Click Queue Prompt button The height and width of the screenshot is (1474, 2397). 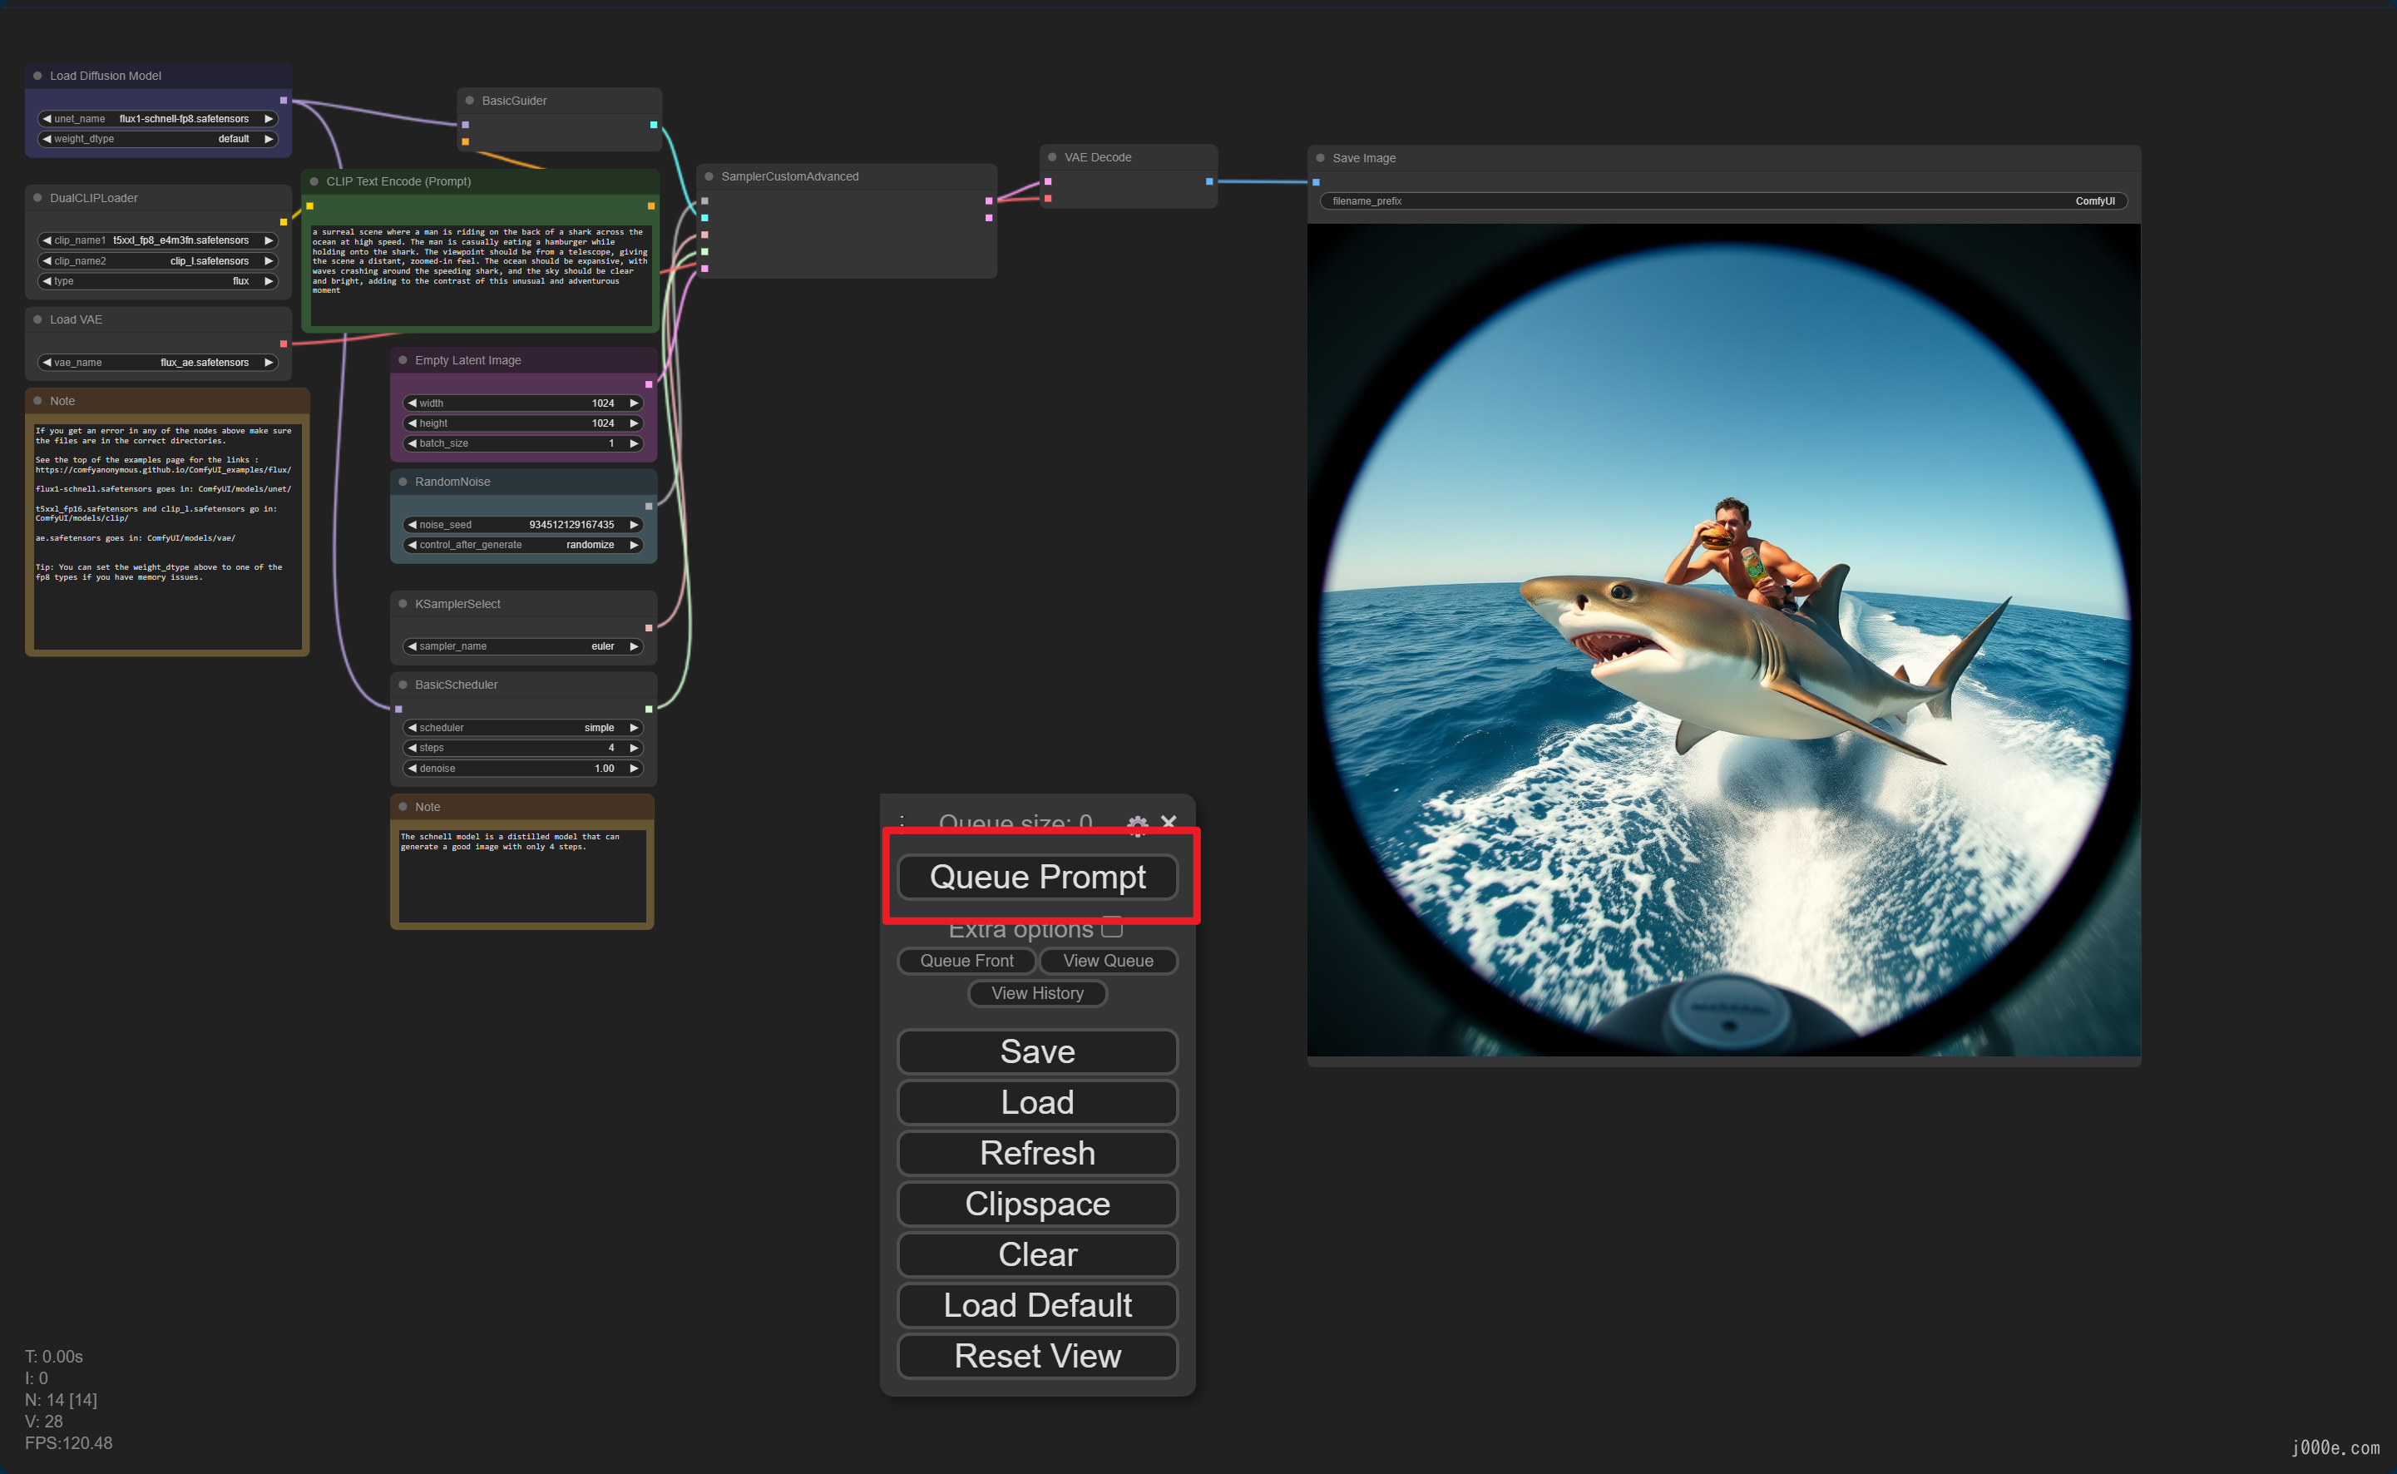1035,875
